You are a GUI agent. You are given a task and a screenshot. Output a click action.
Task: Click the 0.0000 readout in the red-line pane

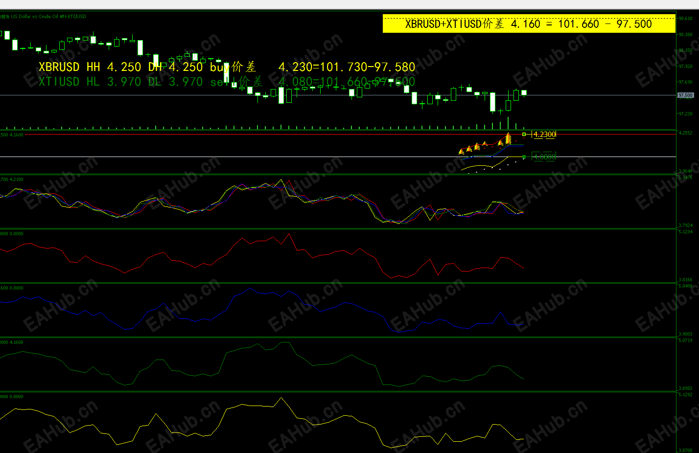17,234
